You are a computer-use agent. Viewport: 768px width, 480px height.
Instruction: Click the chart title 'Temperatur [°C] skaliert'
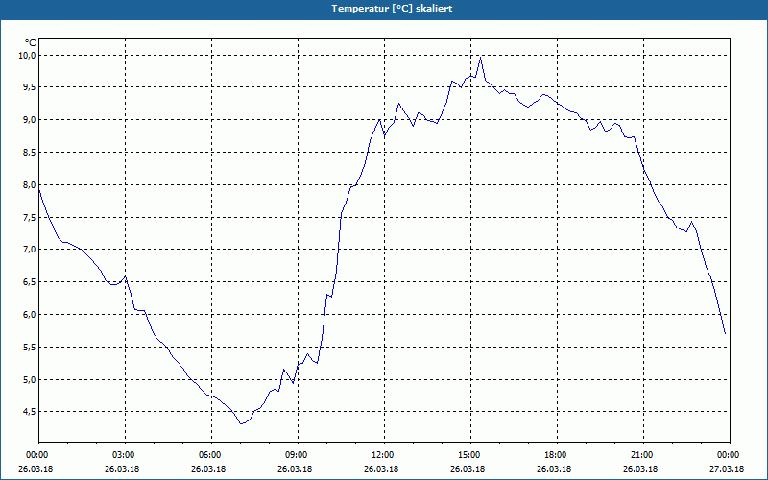[x=392, y=9]
